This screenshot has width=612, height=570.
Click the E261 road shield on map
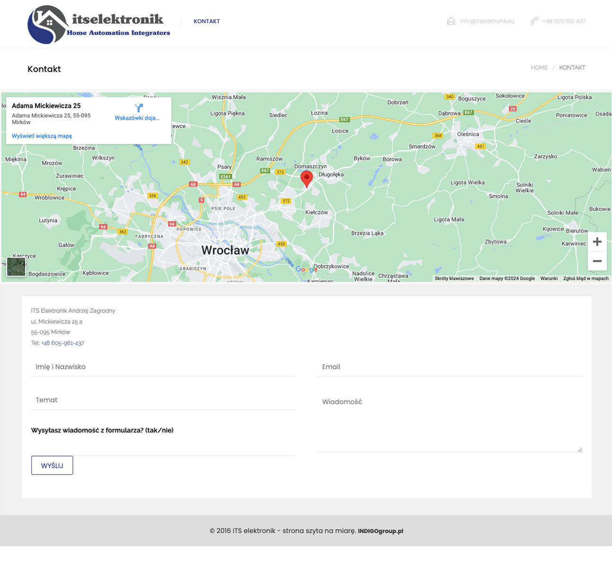[x=226, y=177]
